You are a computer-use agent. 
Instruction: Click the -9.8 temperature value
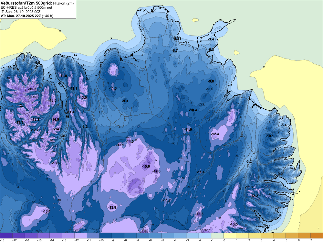pos(211,81)
